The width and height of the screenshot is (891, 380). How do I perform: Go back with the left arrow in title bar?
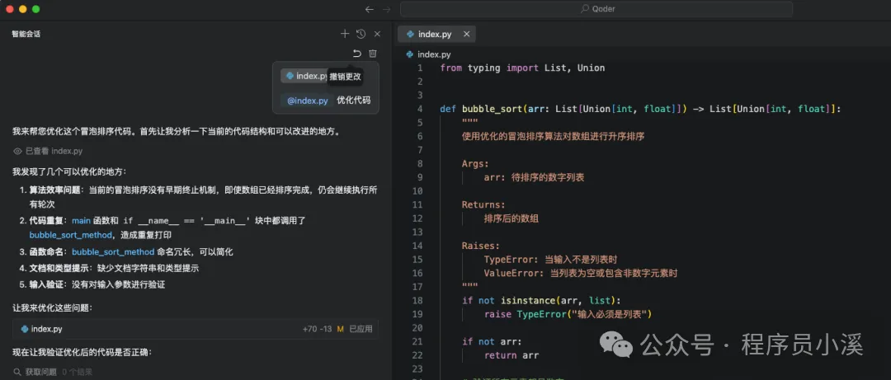pyautogui.click(x=370, y=9)
